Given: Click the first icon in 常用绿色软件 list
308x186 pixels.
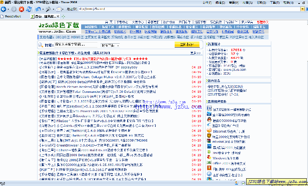Looking at the screenshot, I should (x=209, y=108).
